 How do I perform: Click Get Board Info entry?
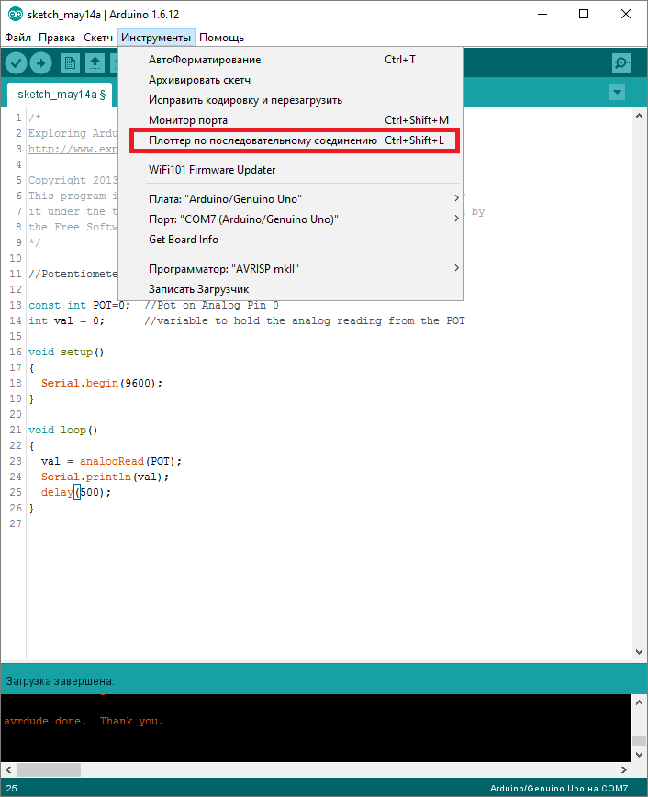[290, 240]
